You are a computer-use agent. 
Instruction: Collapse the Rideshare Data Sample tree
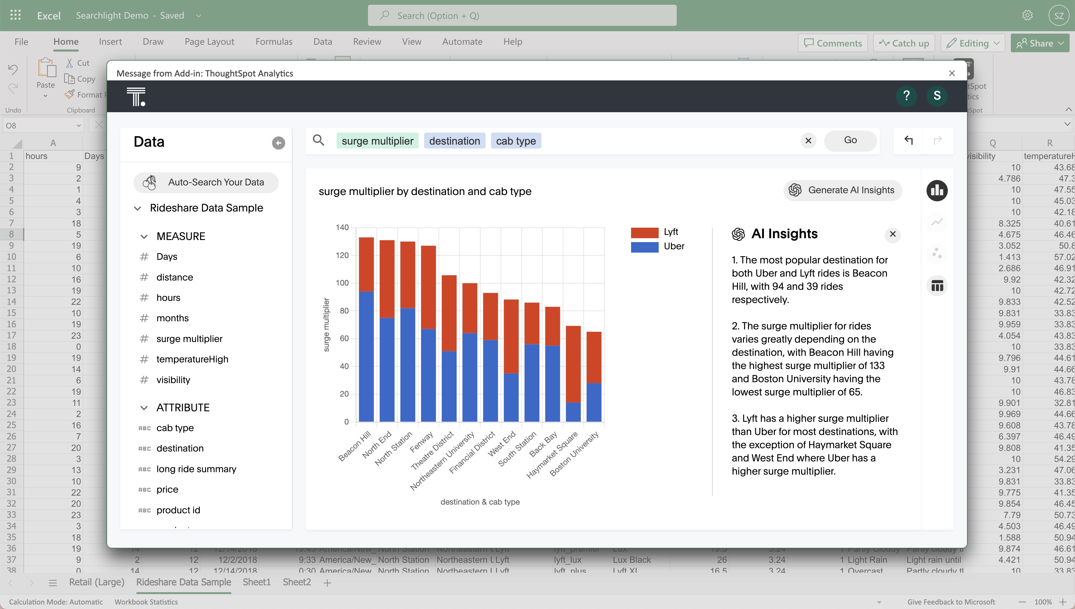[x=138, y=208]
